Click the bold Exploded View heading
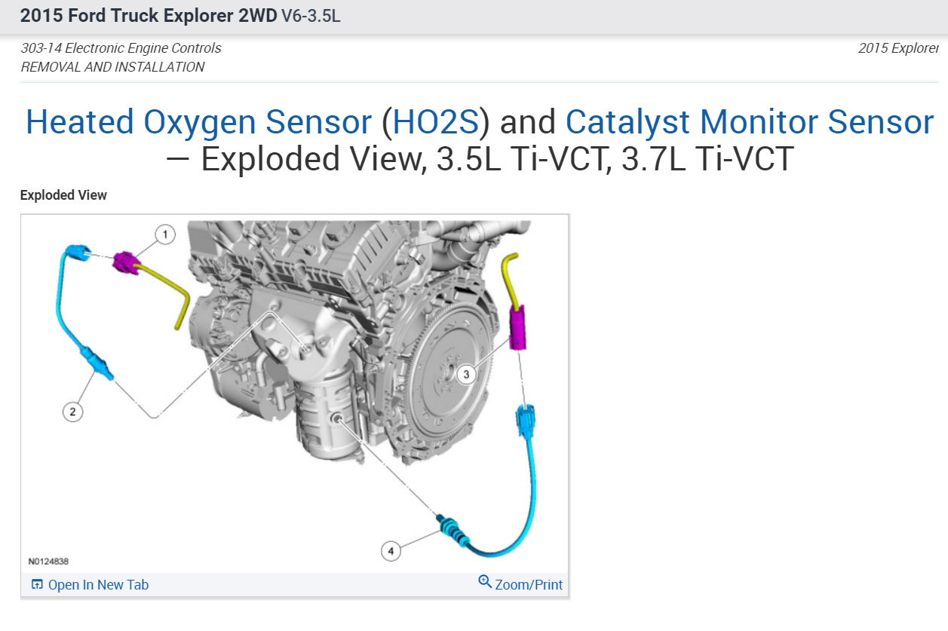 [x=63, y=195]
